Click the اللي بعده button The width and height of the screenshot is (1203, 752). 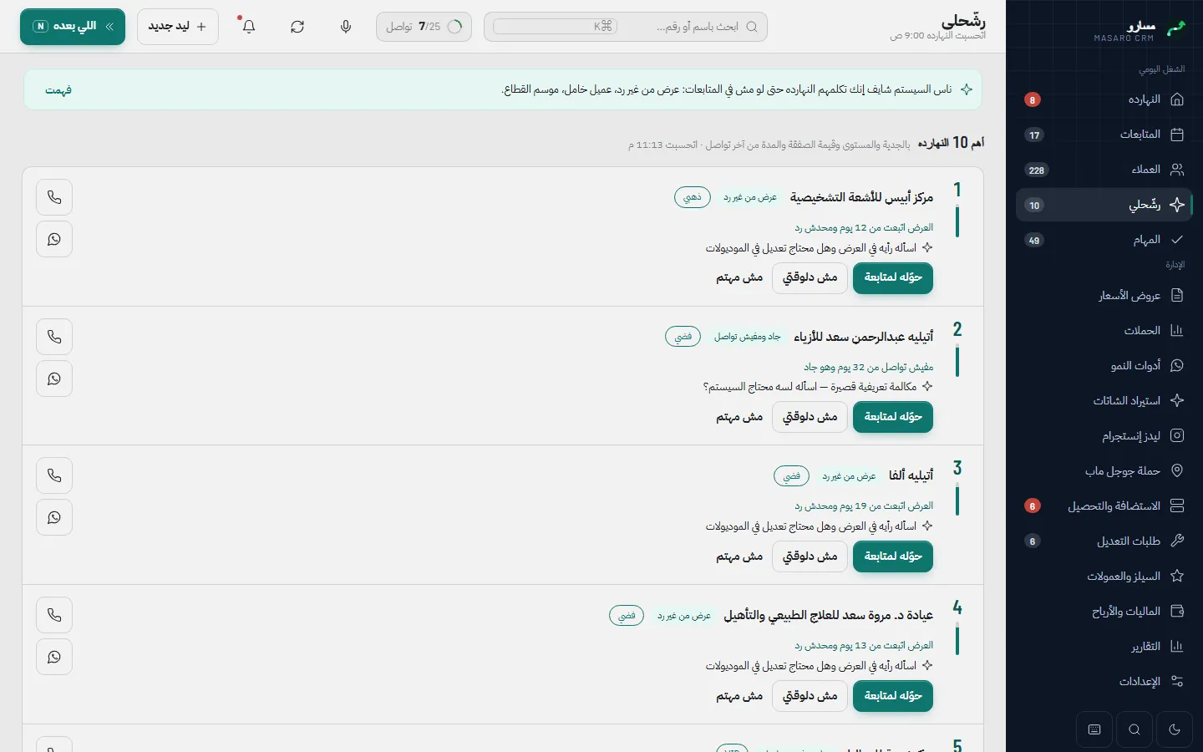[73, 27]
